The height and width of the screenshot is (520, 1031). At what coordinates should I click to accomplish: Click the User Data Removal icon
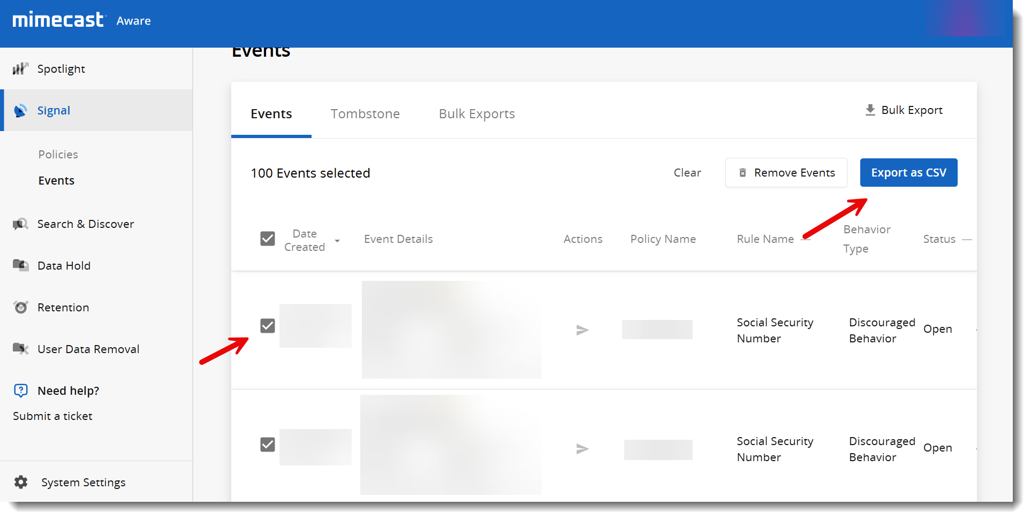20,349
